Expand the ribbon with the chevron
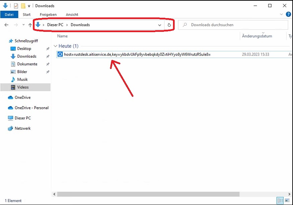Screen dimensions: 293x205 281,14
